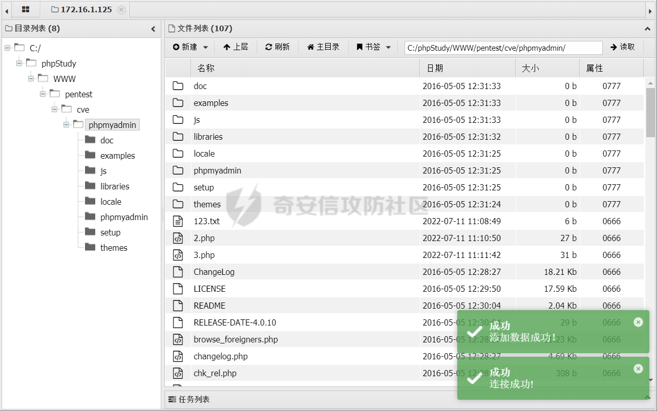Click libraries folder icon in file list
The width and height of the screenshot is (657, 411).
(x=178, y=137)
